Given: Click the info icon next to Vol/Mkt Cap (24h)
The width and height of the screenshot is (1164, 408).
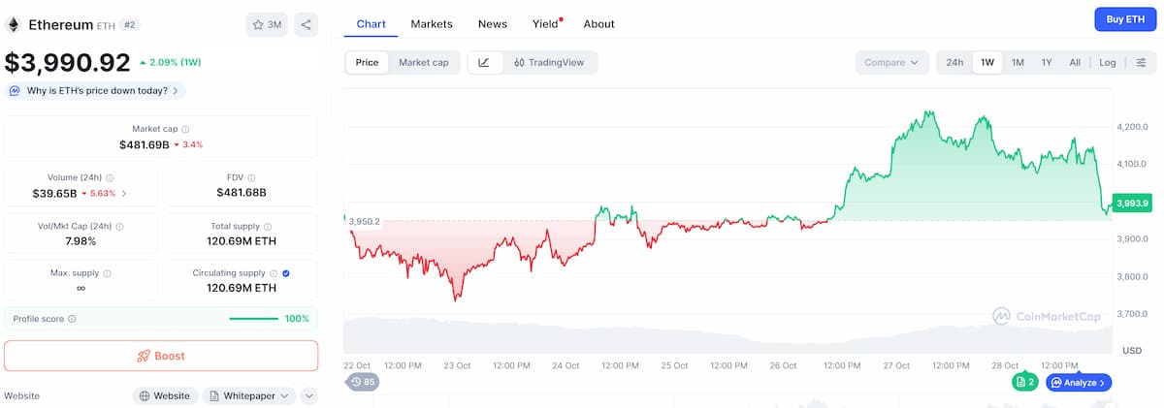Looking at the screenshot, I should [119, 227].
